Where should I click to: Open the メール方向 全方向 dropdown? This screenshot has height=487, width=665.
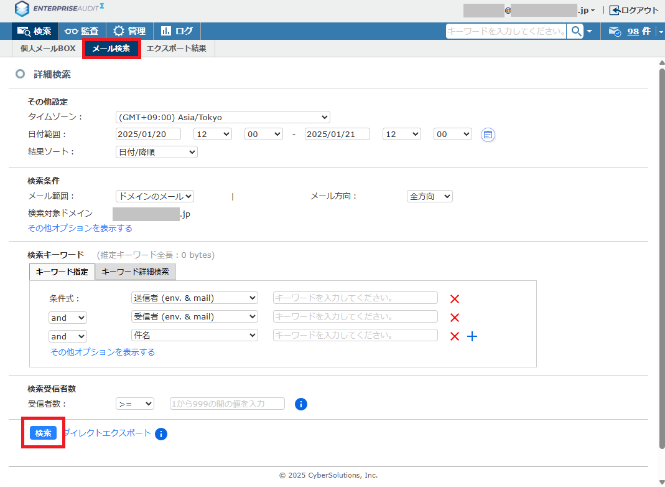[x=429, y=196]
